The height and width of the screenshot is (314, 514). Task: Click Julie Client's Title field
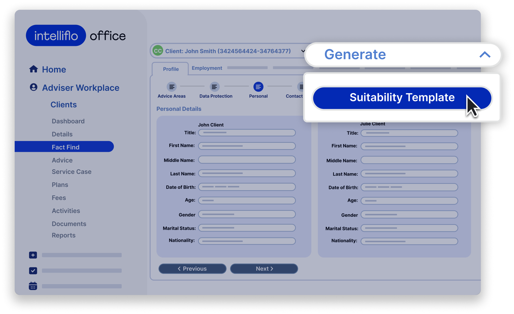click(x=409, y=133)
